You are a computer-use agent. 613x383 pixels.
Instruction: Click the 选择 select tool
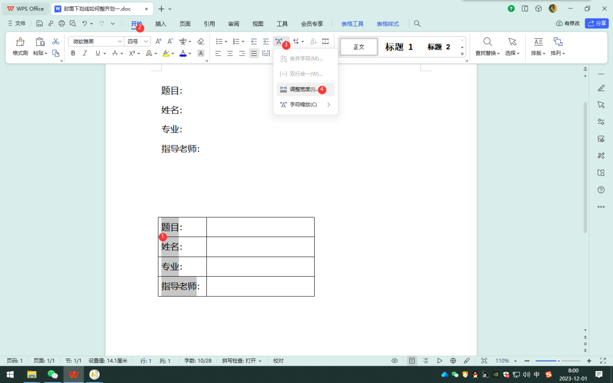click(512, 46)
